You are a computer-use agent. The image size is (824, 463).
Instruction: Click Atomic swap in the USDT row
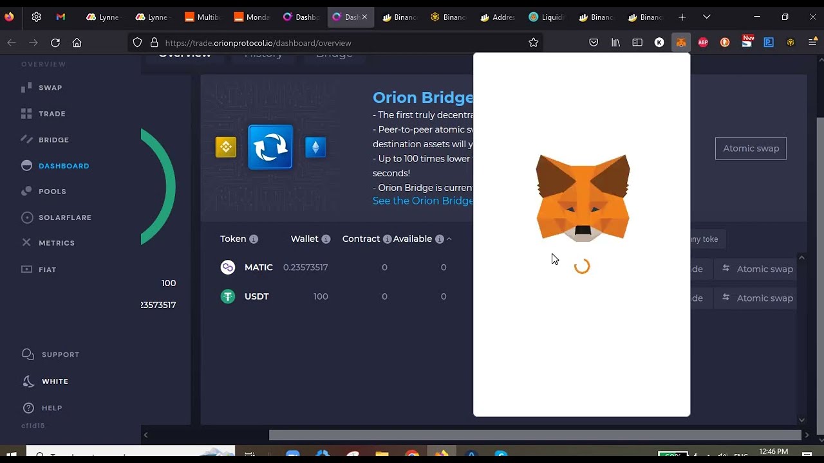[758, 298]
